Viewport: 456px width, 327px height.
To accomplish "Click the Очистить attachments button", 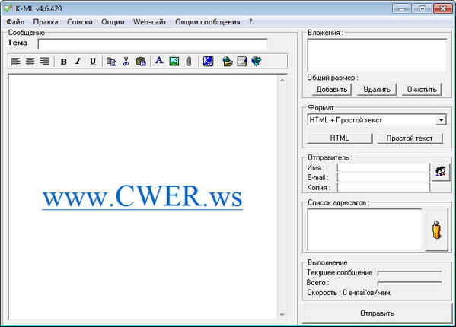I will point(422,90).
